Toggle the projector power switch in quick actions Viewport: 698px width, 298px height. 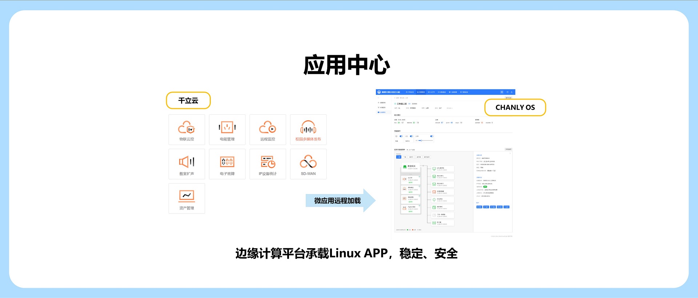411,136
